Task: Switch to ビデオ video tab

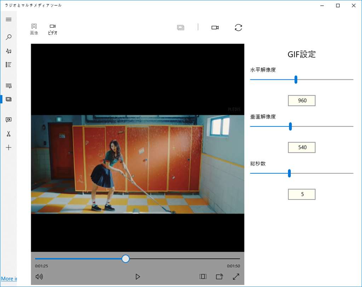Action: click(53, 29)
